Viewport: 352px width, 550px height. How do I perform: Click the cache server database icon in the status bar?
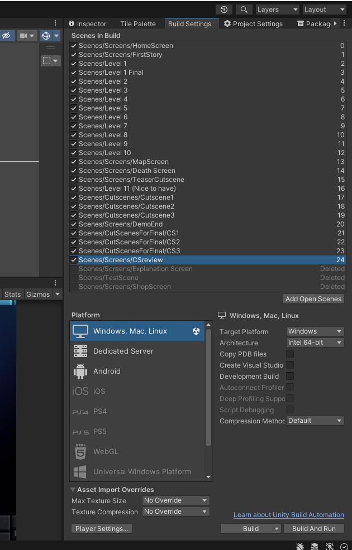pyautogui.click(x=315, y=546)
